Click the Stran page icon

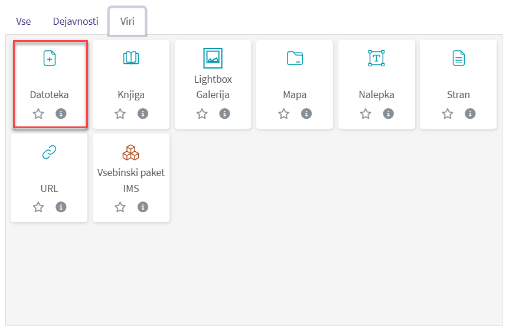coord(458,58)
